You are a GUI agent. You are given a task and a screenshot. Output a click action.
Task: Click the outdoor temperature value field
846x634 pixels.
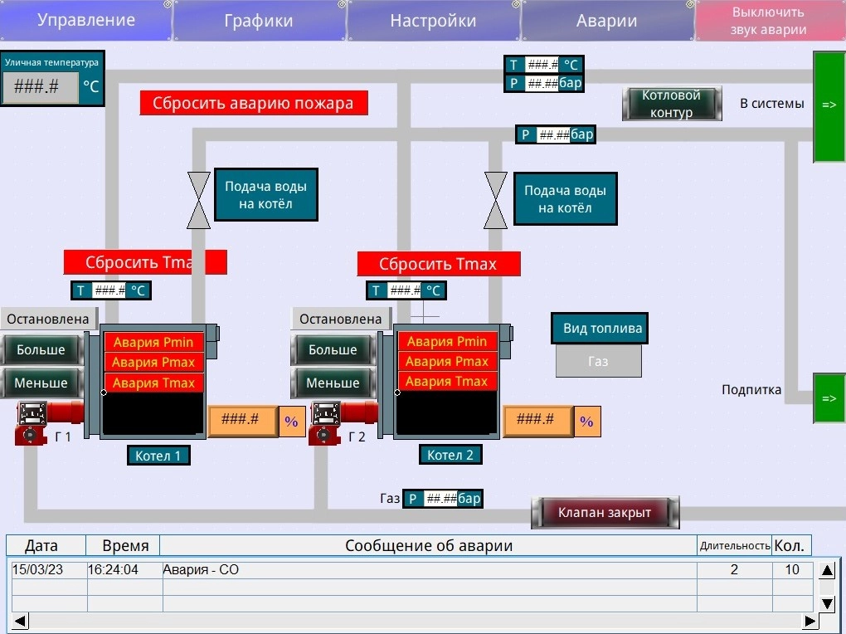click(40, 86)
